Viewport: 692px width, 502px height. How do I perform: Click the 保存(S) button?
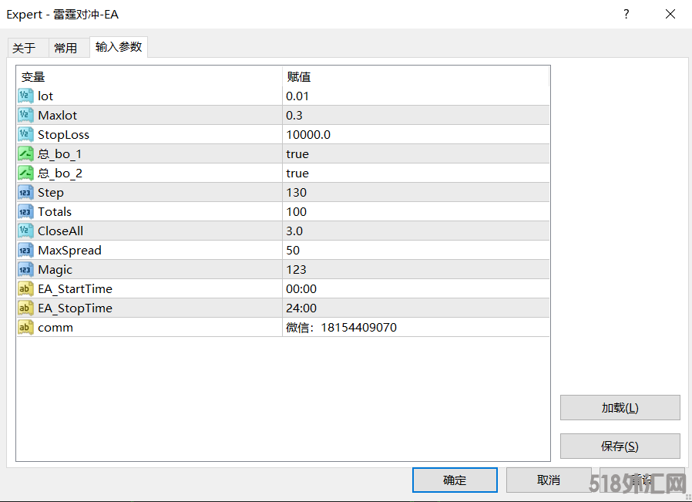click(x=620, y=446)
